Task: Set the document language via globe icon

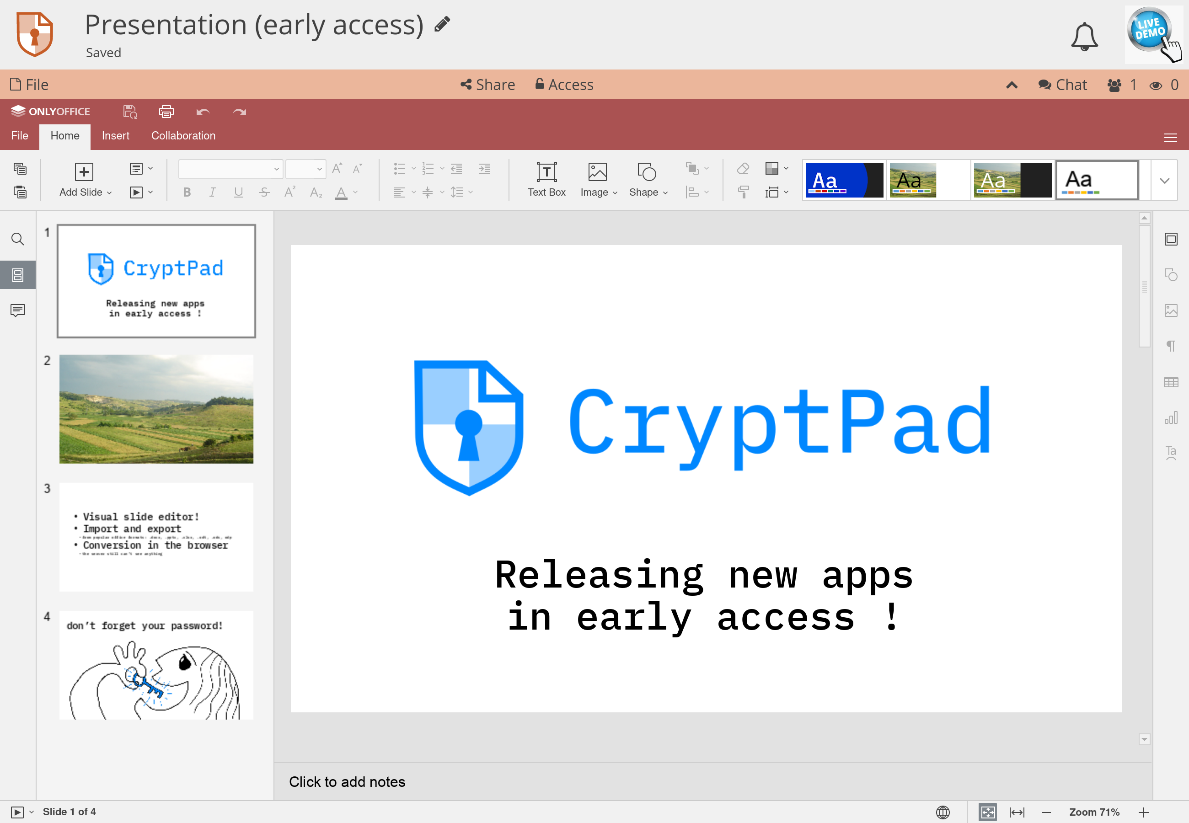Action: [x=943, y=812]
